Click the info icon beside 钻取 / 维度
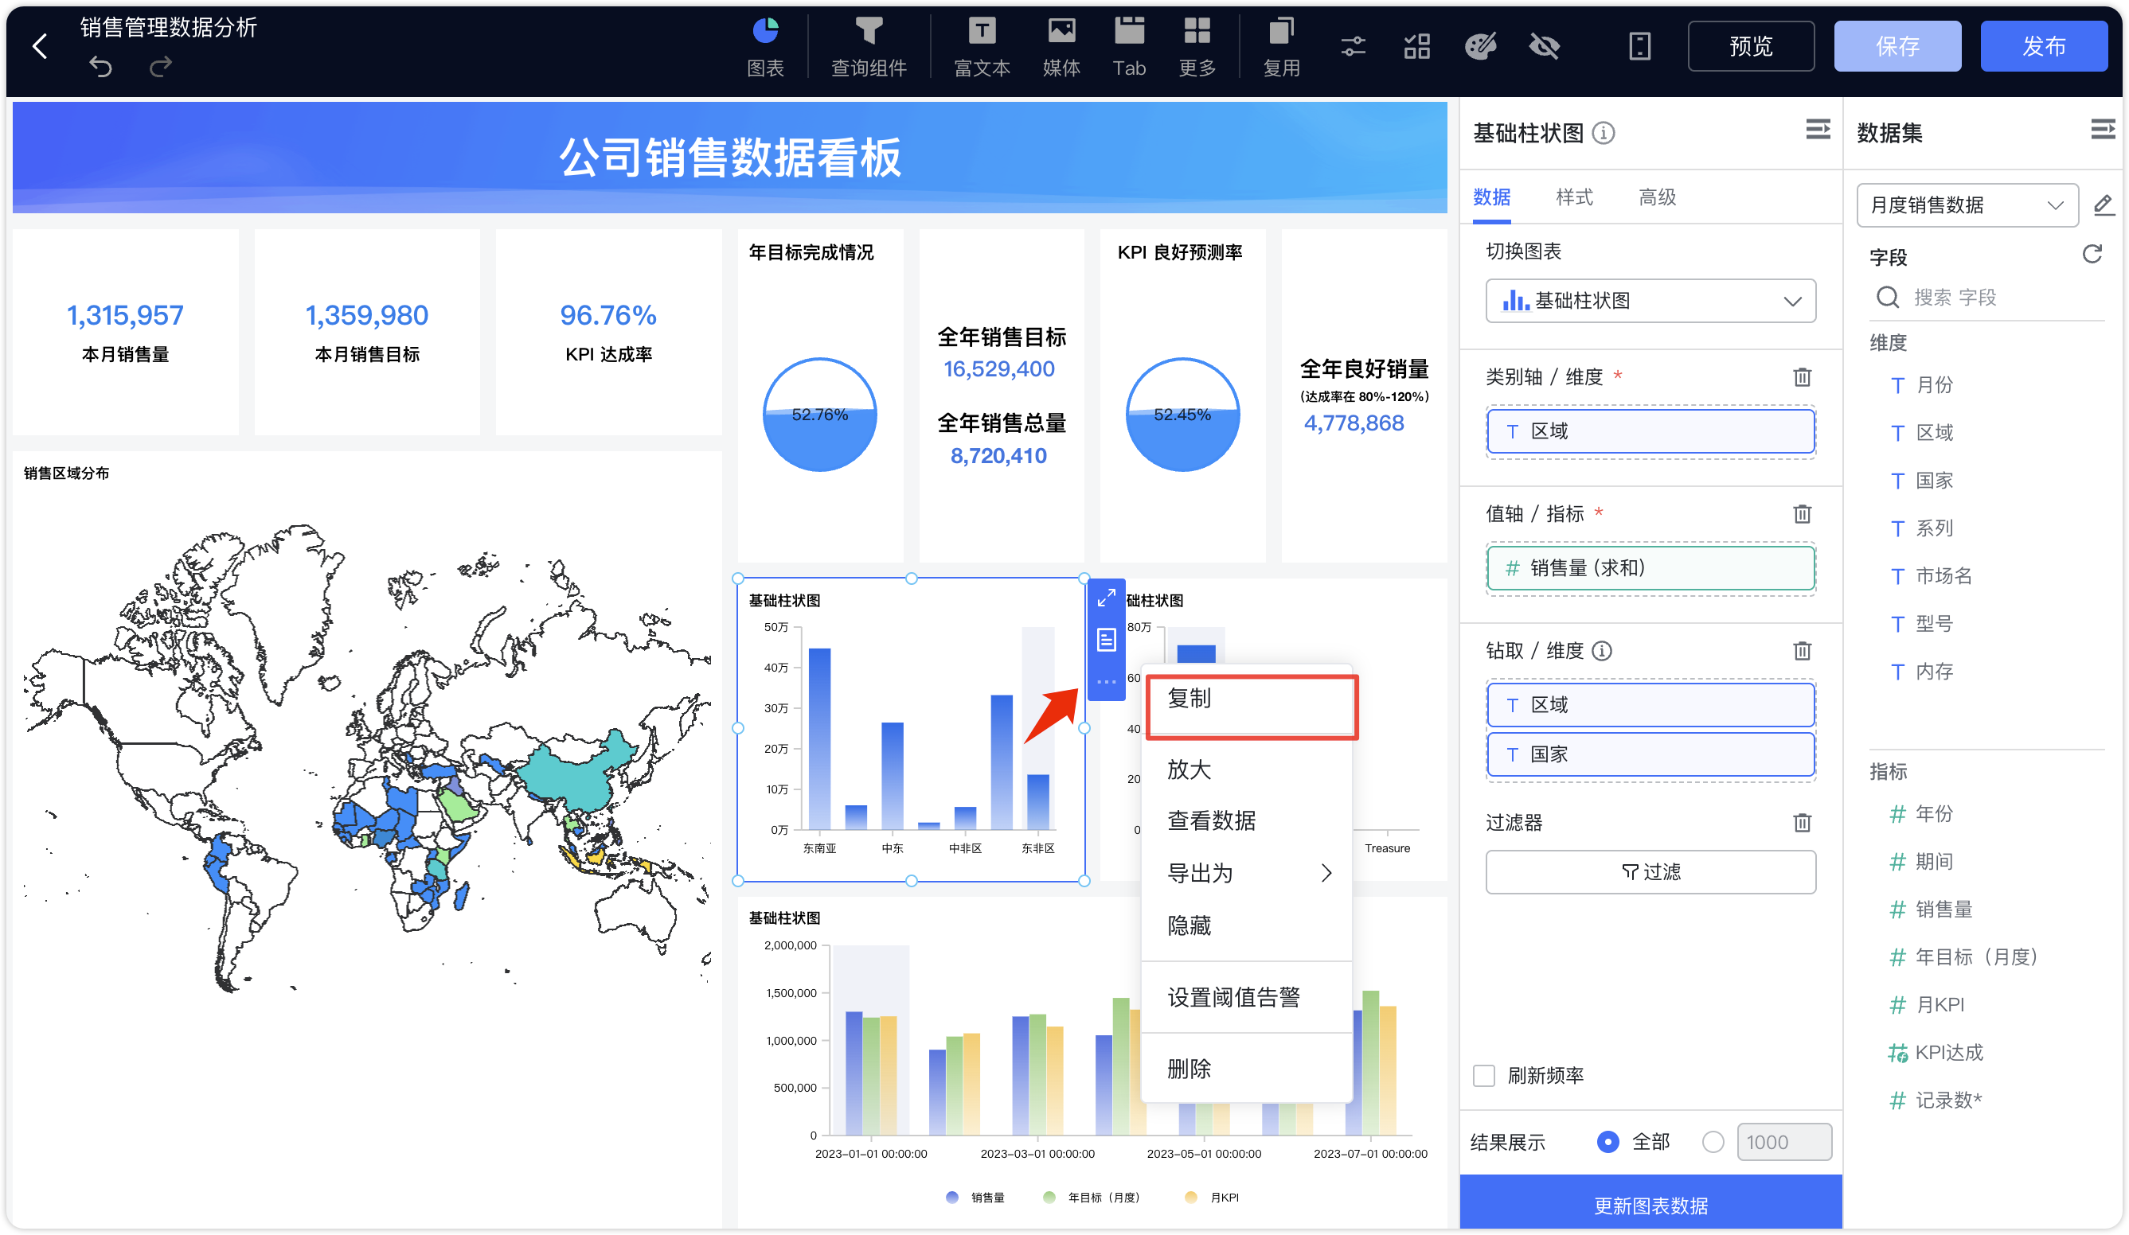2129x1235 pixels. (x=1601, y=651)
